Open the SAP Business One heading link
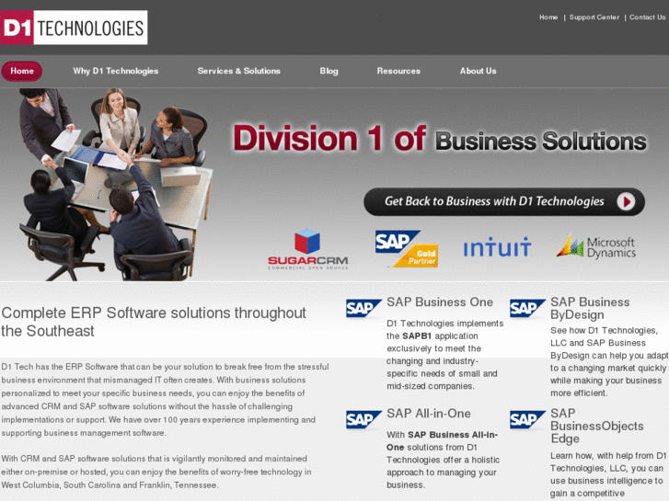 pyautogui.click(x=440, y=302)
